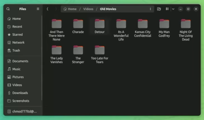Screen dimensions: 204x120
Task: Switch to list view with the toggle
Action: click(x=167, y=9)
